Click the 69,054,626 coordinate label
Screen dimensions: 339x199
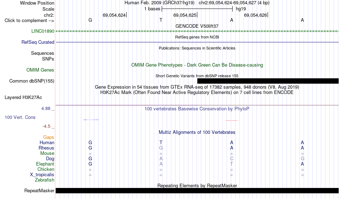pos(255,15)
